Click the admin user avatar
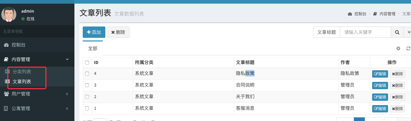 click(x=9, y=15)
